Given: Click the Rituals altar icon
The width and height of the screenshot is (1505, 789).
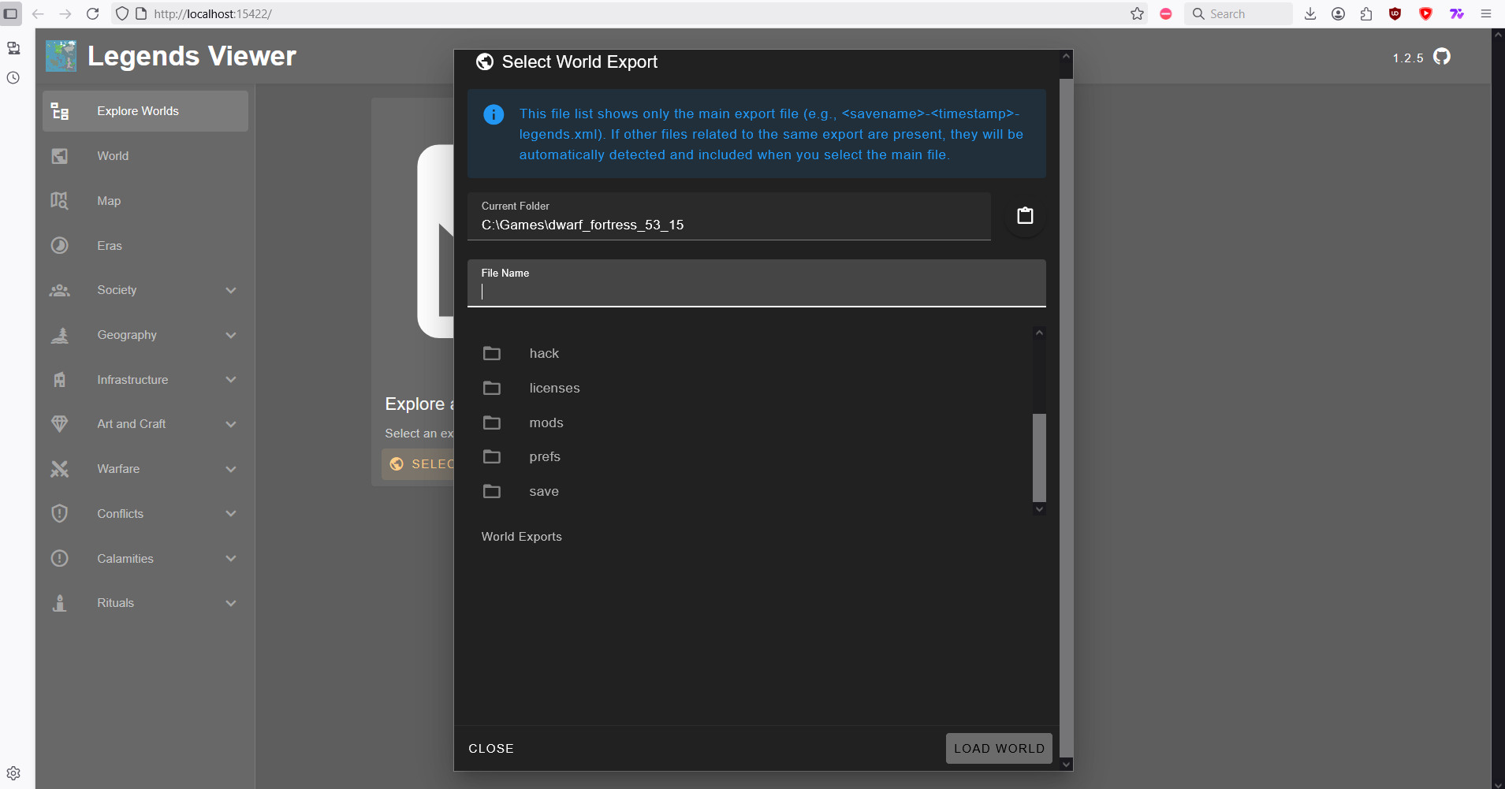Looking at the screenshot, I should (60, 603).
